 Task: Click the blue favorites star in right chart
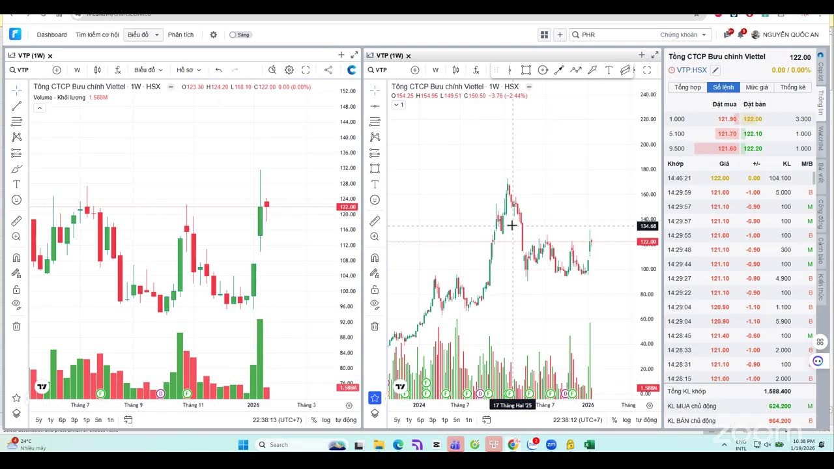(x=375, y=397)
